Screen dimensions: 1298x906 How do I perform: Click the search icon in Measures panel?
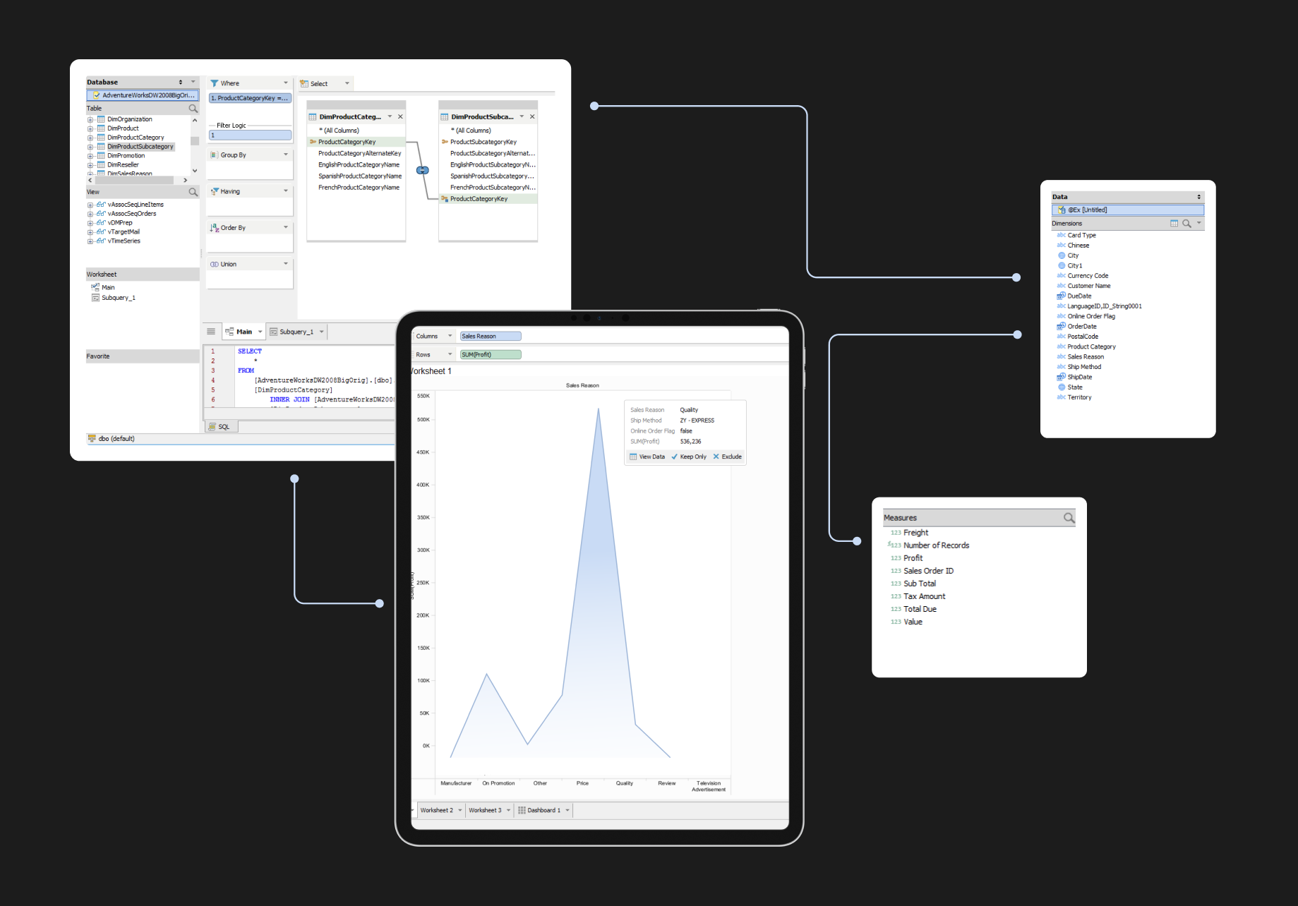pos(1069,518)
